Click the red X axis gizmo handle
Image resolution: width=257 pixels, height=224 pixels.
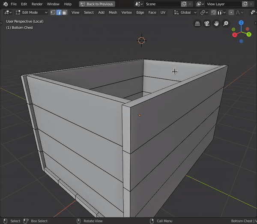click(x=235, y=35)
